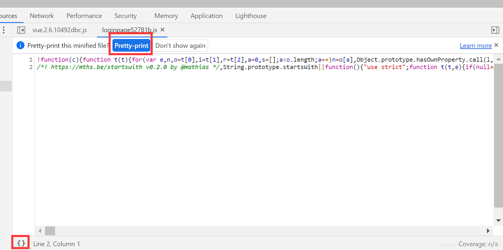Click the Don't show again button
503x250 pixels.
tap(180, 45)
